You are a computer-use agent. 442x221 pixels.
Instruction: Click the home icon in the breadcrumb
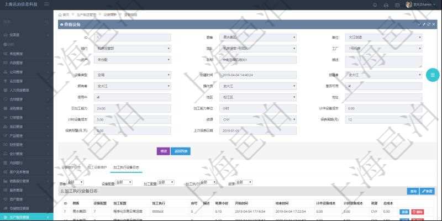tap(60, 14)
